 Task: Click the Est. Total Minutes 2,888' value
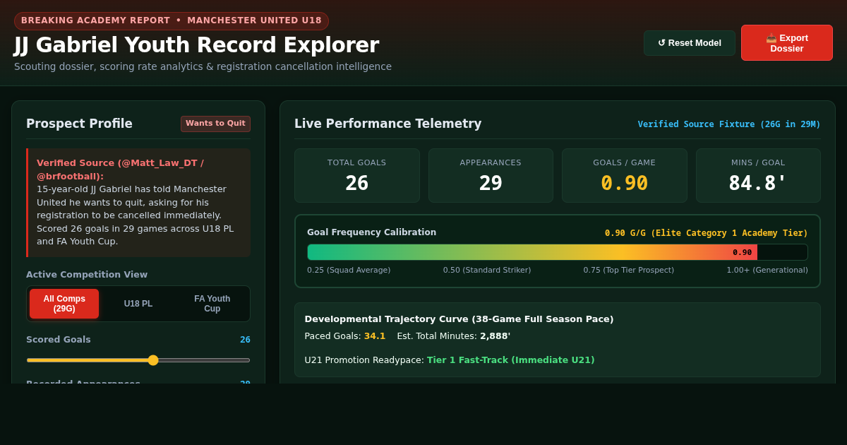click(x=495, y=336)
